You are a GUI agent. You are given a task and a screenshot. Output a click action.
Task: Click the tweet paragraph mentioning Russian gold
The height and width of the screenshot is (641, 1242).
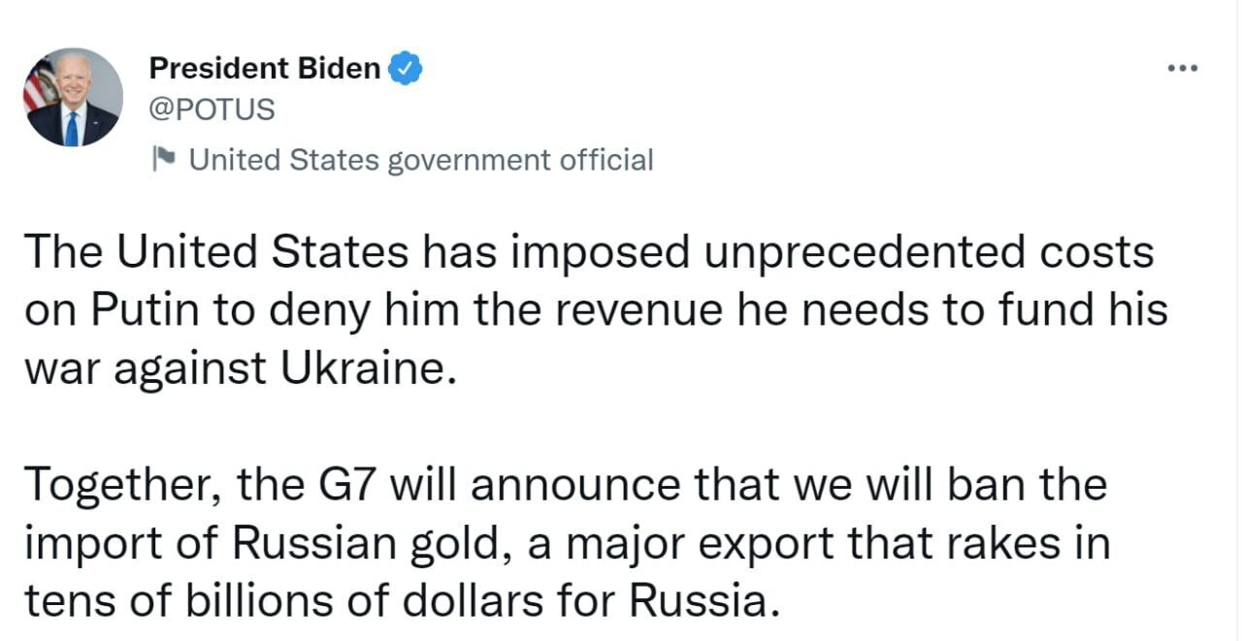pyautogui.click(x=568, y=543)
